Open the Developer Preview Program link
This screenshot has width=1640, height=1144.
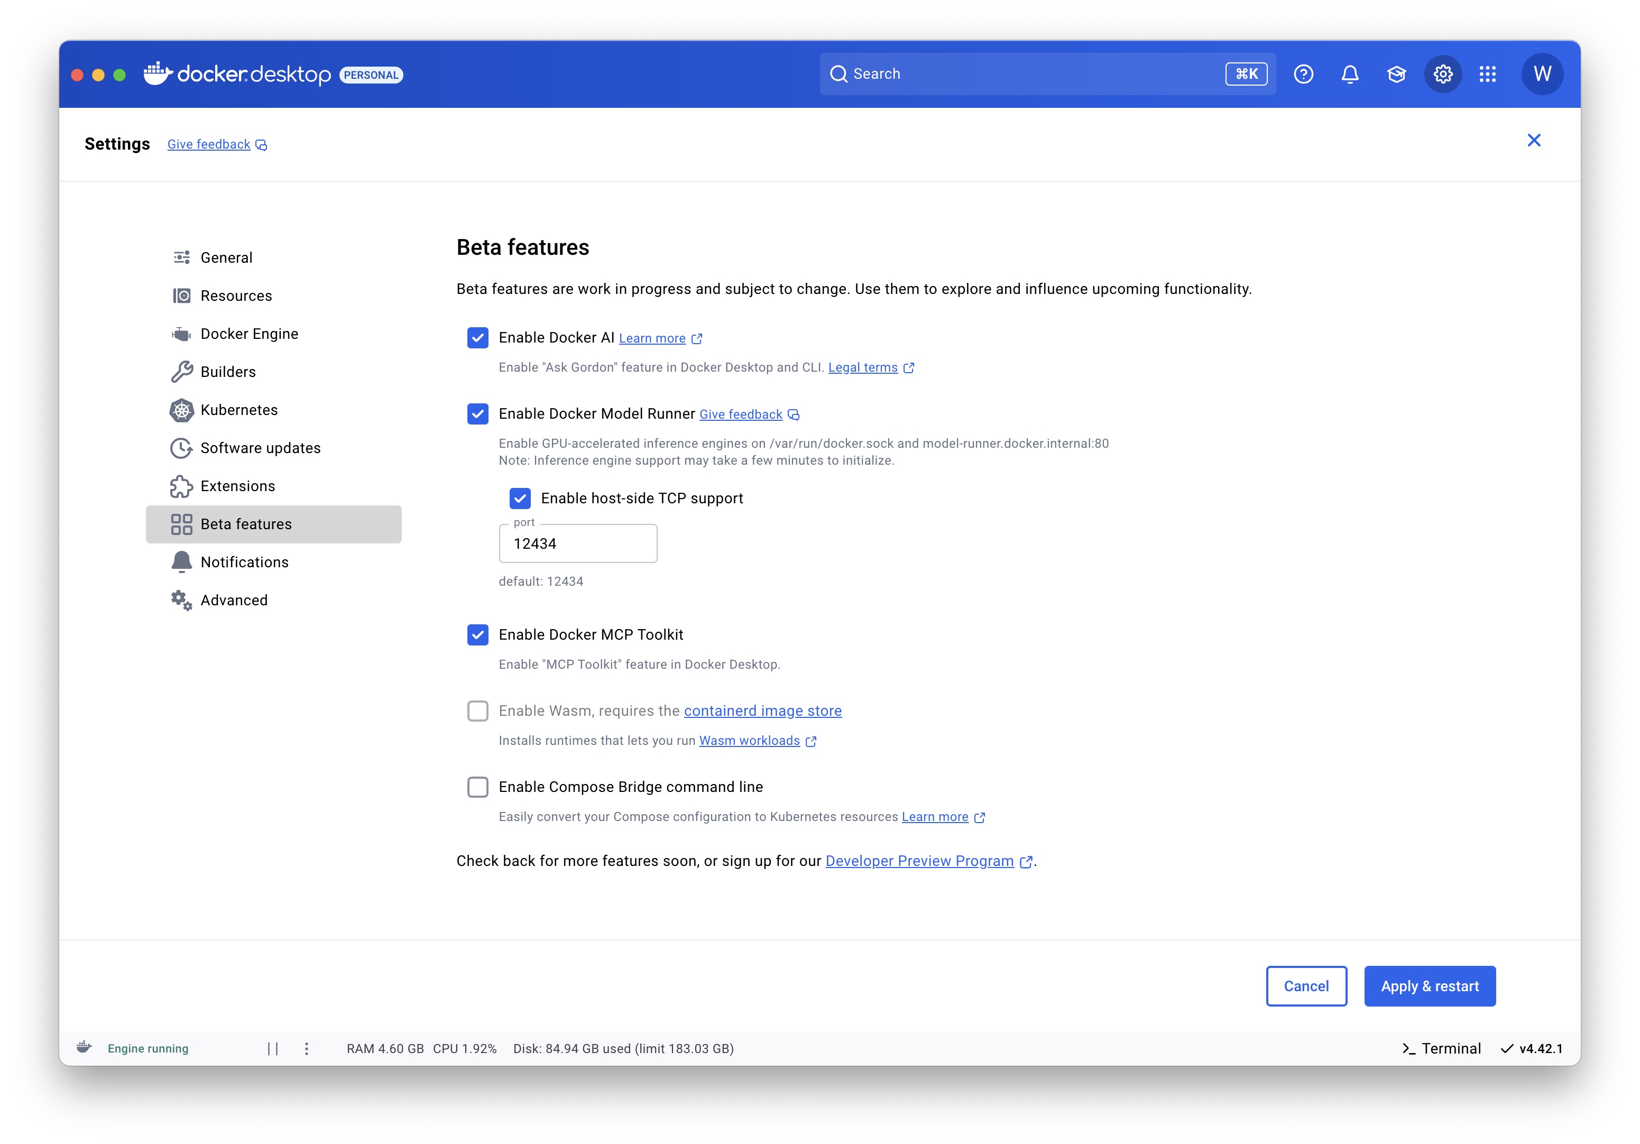point(919,861)
